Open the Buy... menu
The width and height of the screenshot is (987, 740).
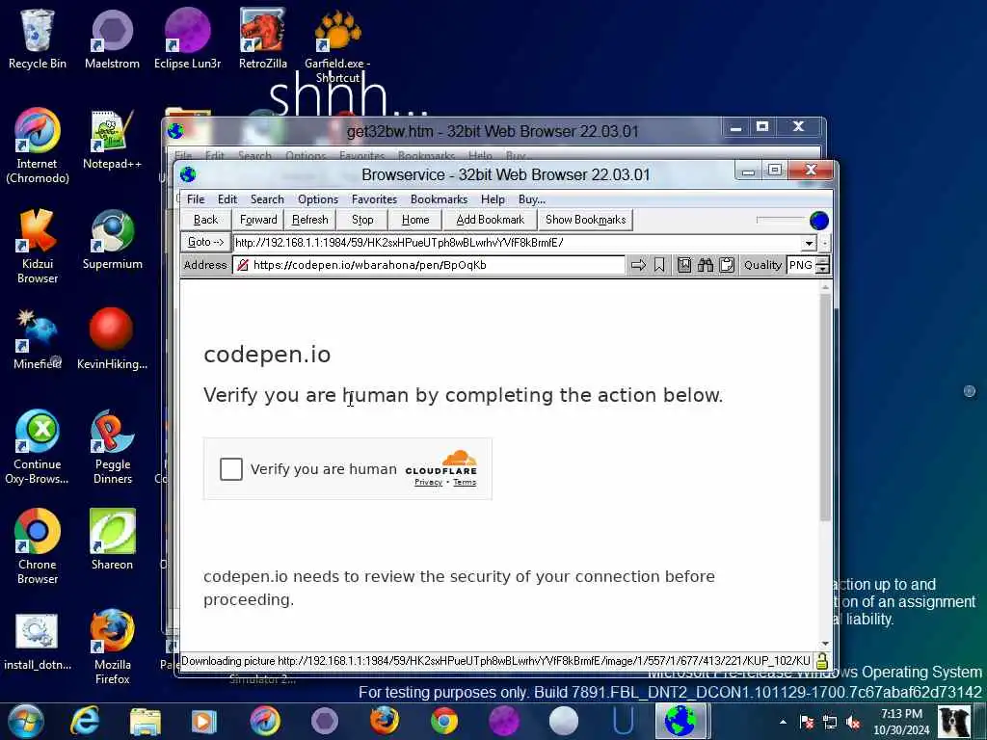point(532,199)
